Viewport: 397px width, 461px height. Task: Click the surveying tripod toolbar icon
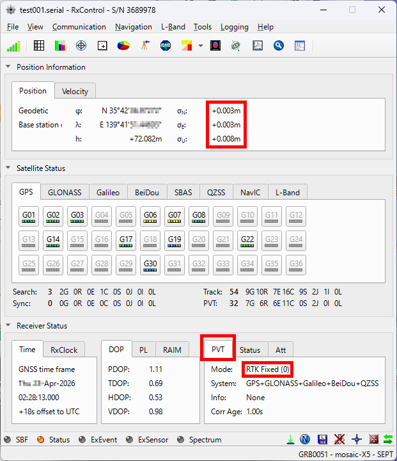click(x=145, y=45)
